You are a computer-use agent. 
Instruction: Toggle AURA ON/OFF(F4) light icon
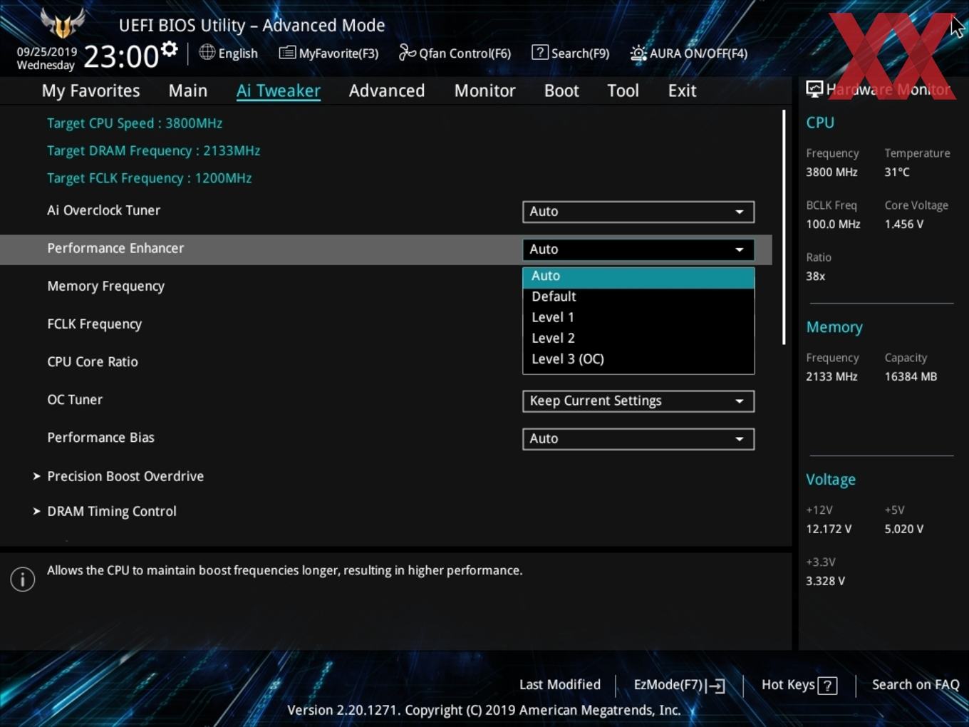[x=638, y=53]
